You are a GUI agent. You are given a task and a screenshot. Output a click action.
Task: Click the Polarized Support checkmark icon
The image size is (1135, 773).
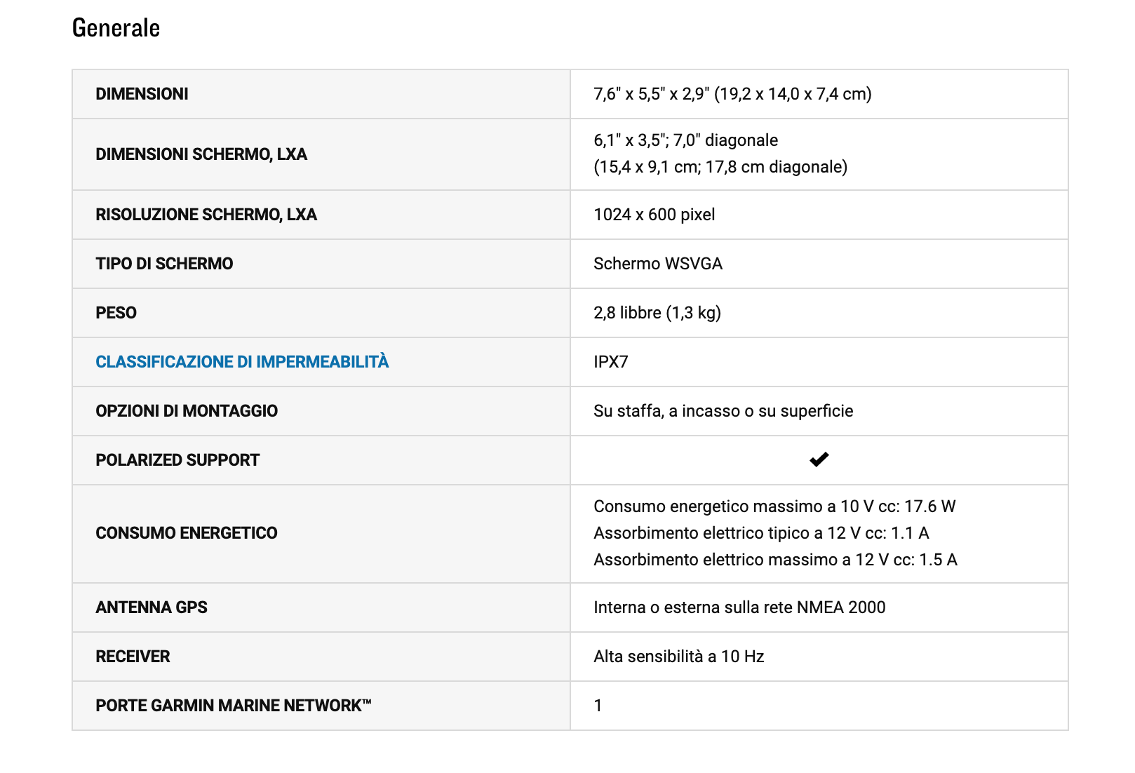819,459
